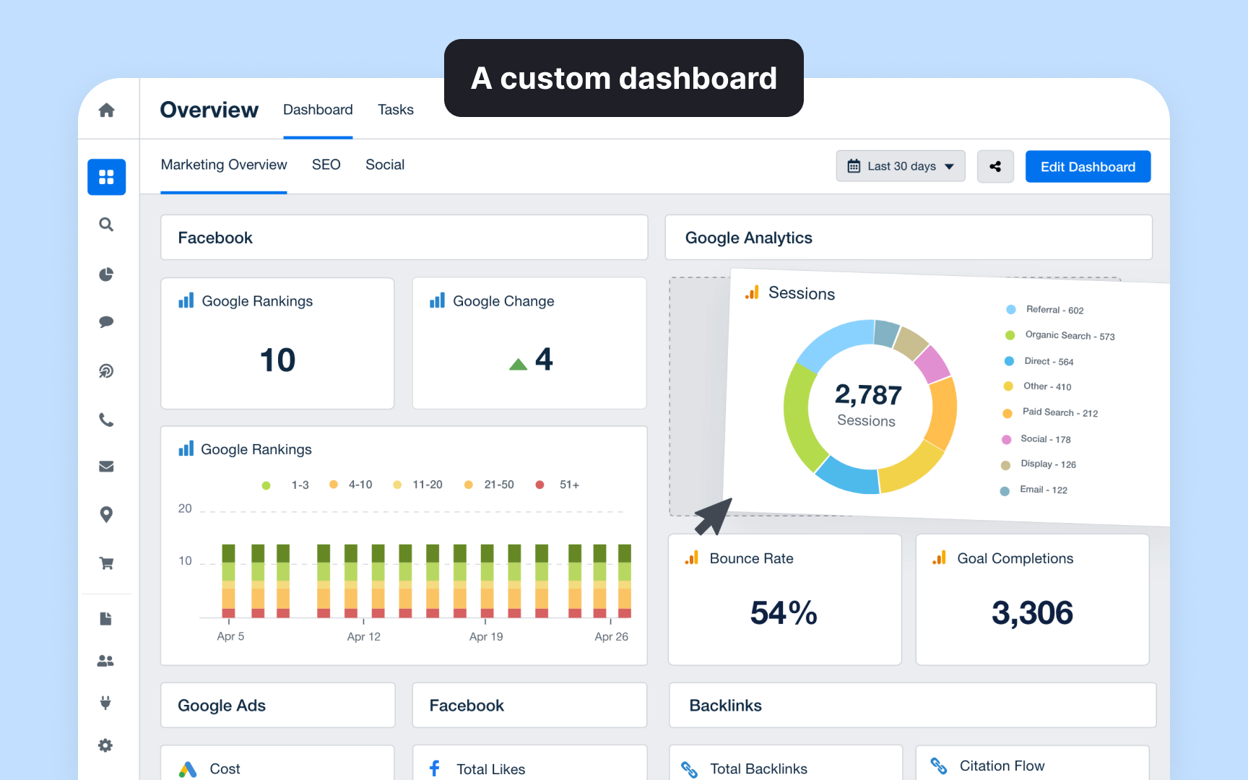Screen dimensions: 1248x780
Task: Switch to the SEO dashboard view
Action: pos(326,165)
